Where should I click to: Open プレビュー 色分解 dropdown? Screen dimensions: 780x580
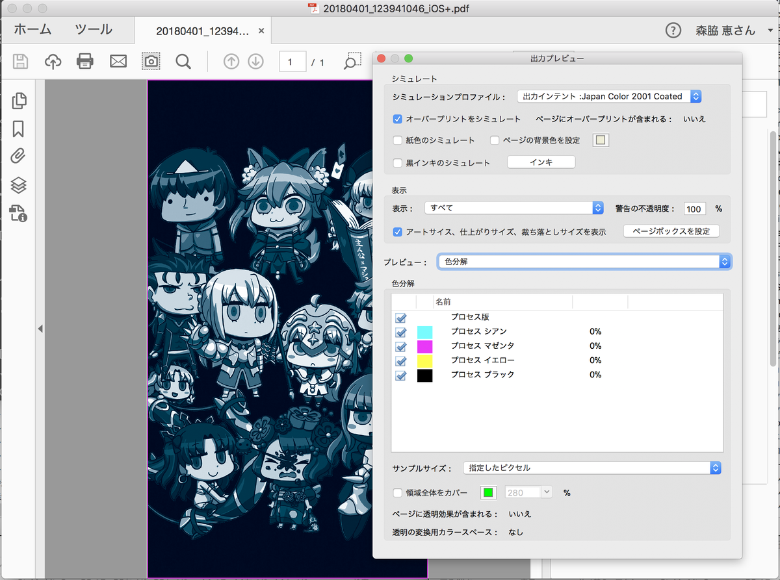tap(584, 262)
